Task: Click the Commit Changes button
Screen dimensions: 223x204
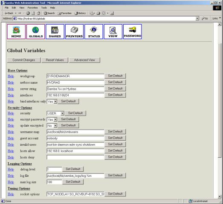Action: point(24,60)
